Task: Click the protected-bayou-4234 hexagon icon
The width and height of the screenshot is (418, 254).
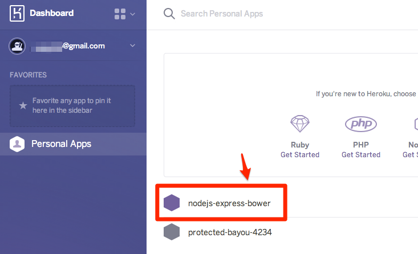Action: point(172,232)
